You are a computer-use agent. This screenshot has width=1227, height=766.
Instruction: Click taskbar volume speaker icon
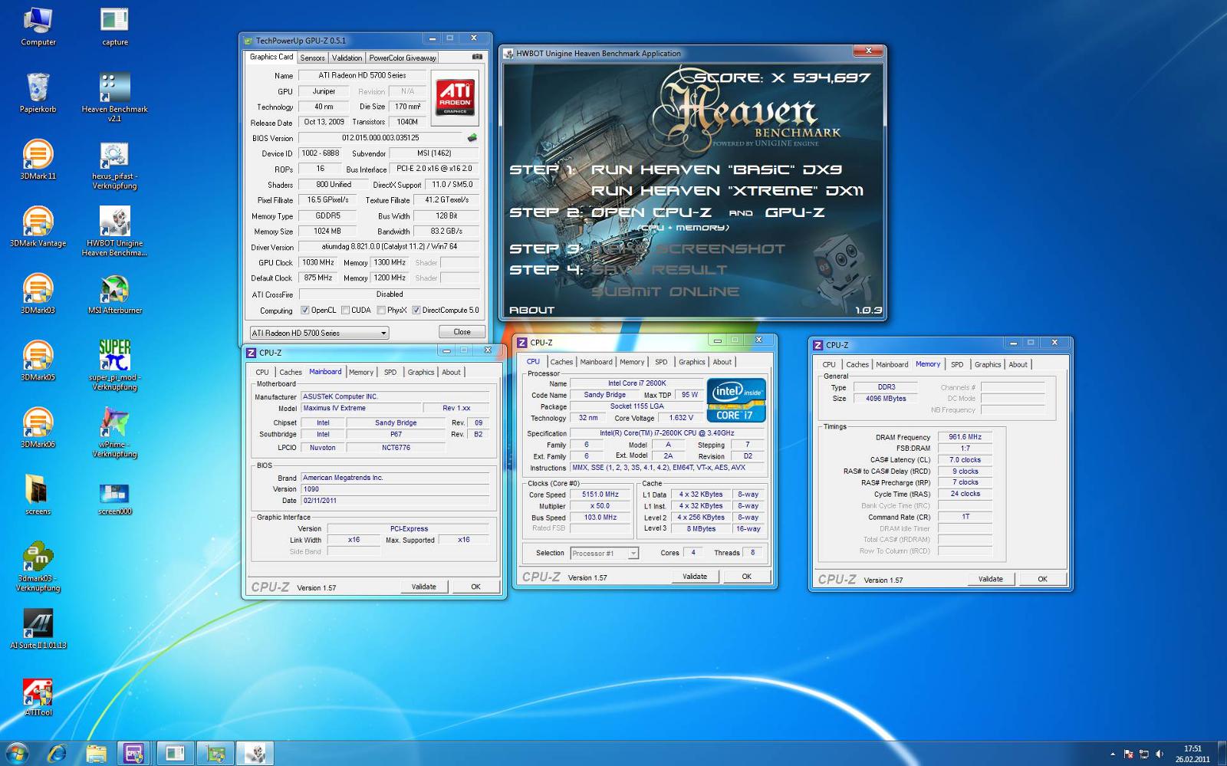pyautogui.click(x=1160, y=754)
